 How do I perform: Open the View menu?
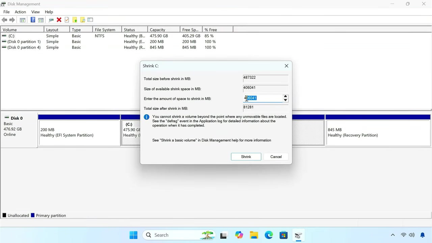(x=35, y=12)
